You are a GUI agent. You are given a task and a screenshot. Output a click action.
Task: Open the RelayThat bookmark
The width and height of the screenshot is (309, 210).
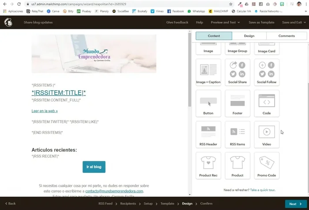(35, 11)
